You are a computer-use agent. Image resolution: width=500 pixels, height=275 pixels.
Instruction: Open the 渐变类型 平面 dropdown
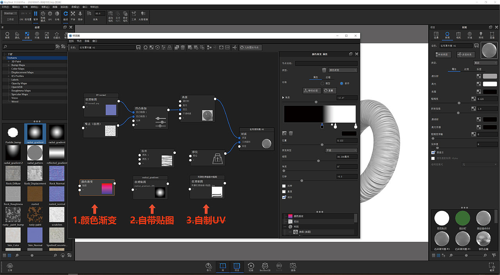[x=341, y=150]
